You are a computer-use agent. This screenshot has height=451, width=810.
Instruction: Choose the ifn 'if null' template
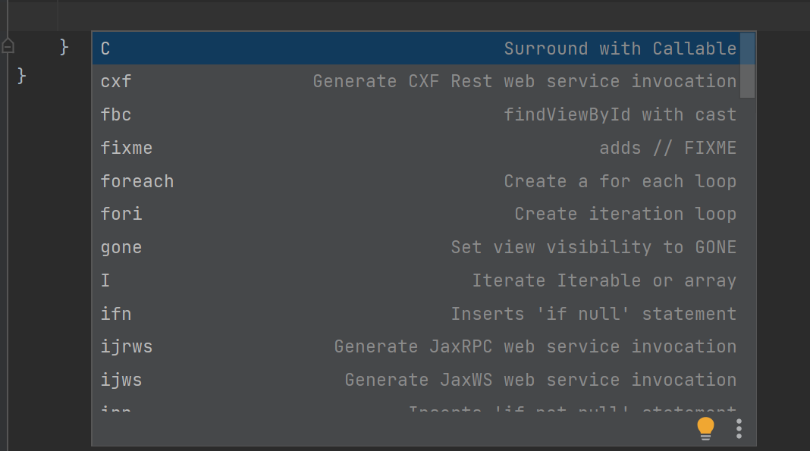click(417, 314)
